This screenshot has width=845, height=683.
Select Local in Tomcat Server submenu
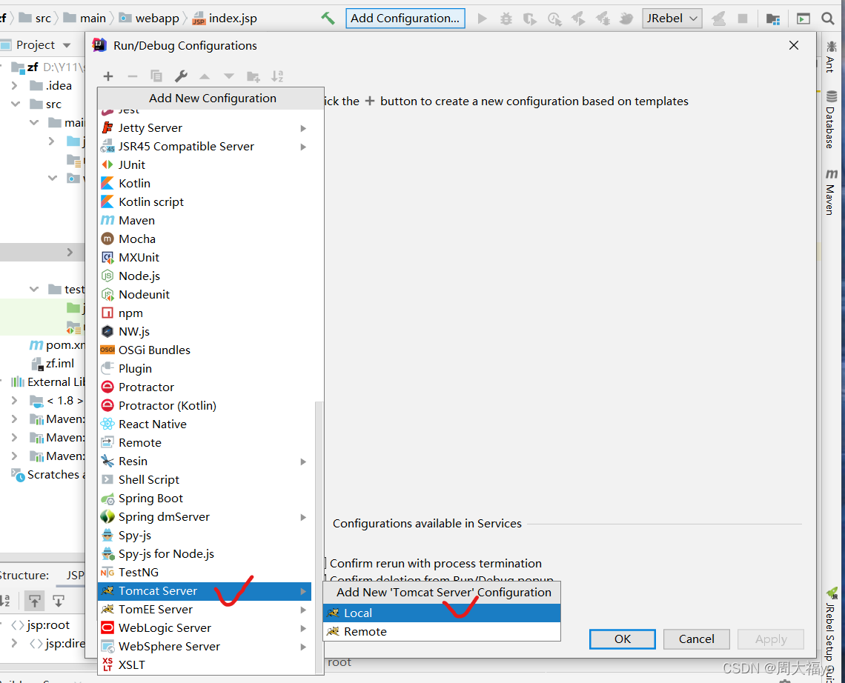tap(442, 613)
